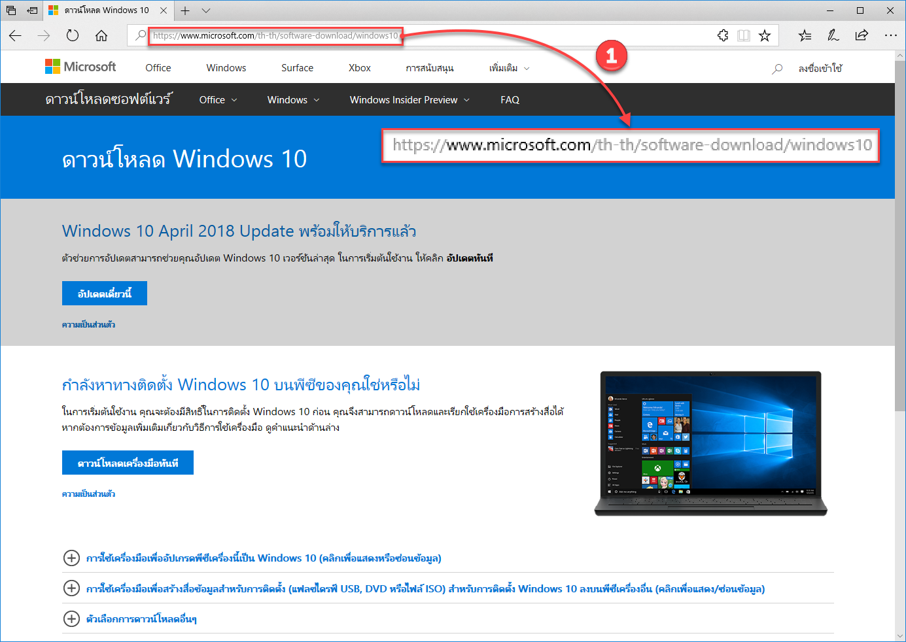The image size is (906, 642).
Task: Click the Windows 10 laptop image
Action: click(x=710, y=443)
